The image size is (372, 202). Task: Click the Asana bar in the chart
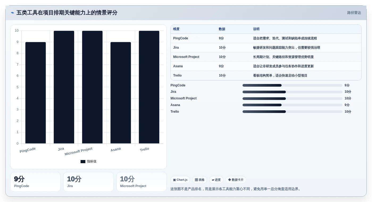tap(121, 93)
